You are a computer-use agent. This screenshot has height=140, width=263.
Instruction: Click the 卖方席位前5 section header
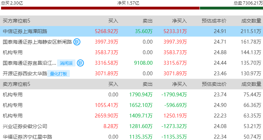tap(17, 84)
